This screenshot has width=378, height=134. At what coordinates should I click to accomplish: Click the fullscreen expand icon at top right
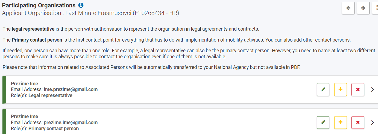pyautogui.click(x=376, y=8)
